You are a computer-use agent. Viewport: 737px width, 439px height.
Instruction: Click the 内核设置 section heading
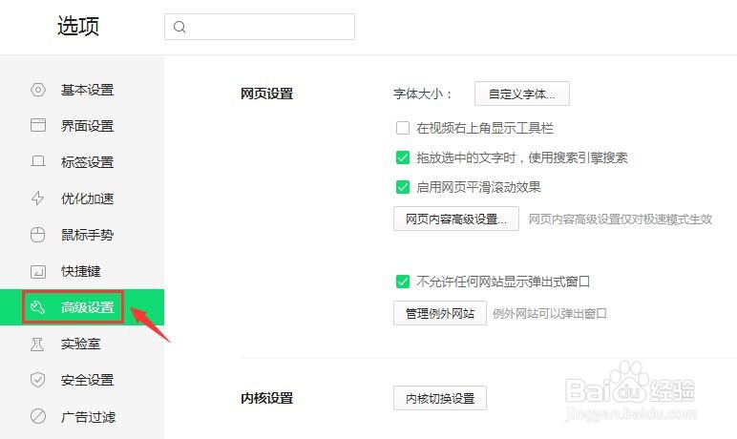(267, 398)
